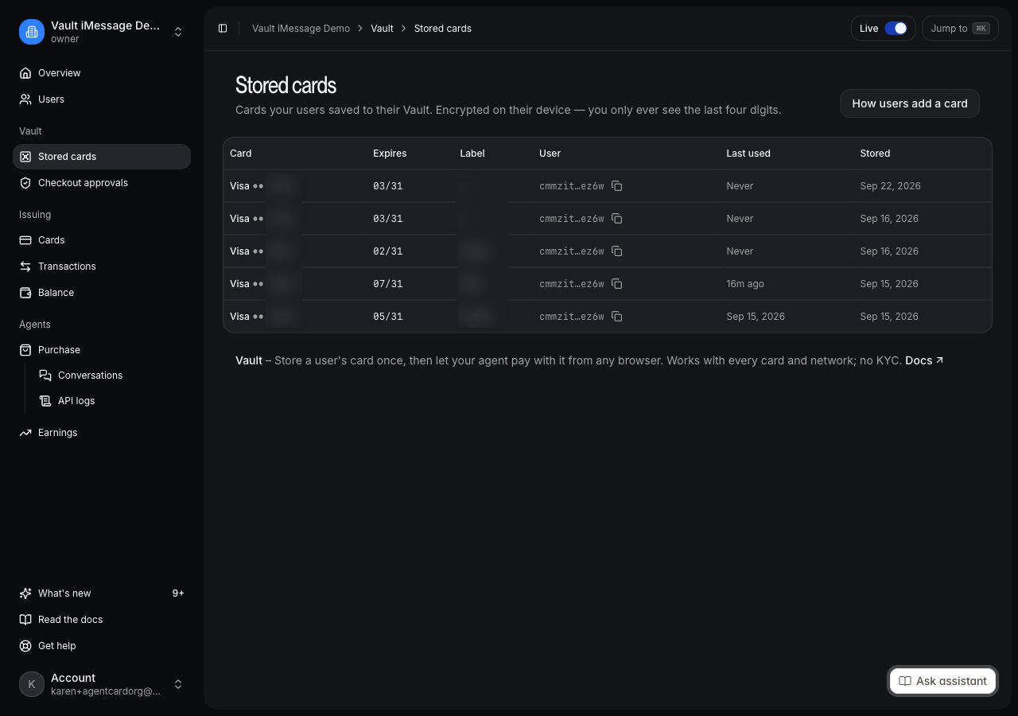The image size is (1018, 716).
Task: Copy user ID in the 16m ago row
Action: 617,284
